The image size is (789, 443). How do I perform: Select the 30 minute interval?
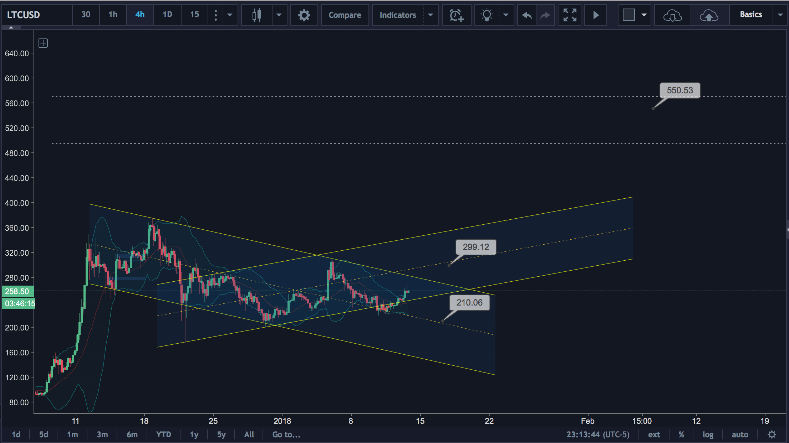click(86, 15)
